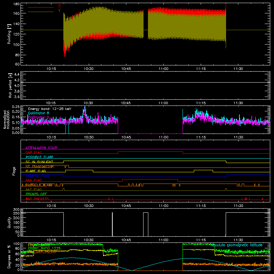Click the 'Energy band: 12-25 keV' annotation
Image resolution: width=274 pixels, height=274 pixels.
click(50, 109)
